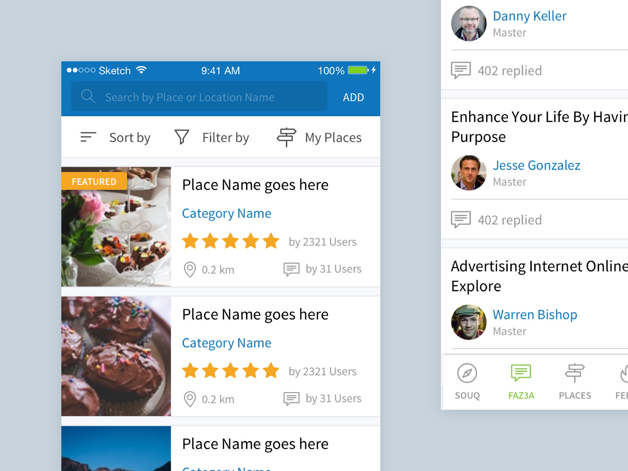The height and width of the screenshot is (471, 628).
Task: Open the SOUQ compass tab icon
Action: pyautogui.click(x=467, y=373)
